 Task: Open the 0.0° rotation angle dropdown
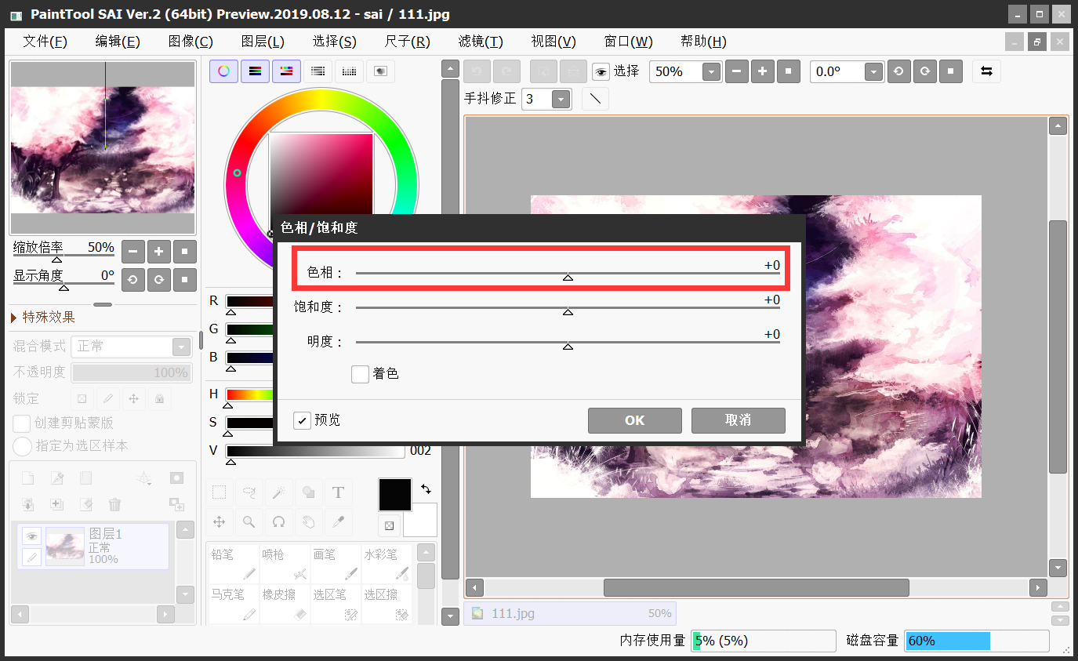[874, 72]
